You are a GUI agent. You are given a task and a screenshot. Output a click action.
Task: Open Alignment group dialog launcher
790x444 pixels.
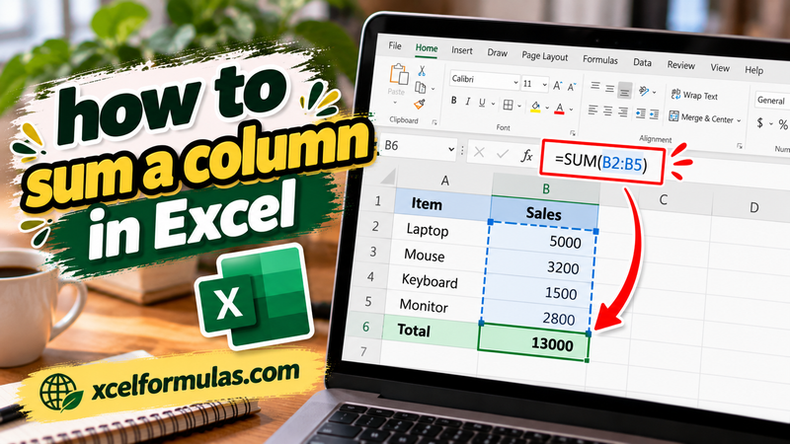[739, 146]
